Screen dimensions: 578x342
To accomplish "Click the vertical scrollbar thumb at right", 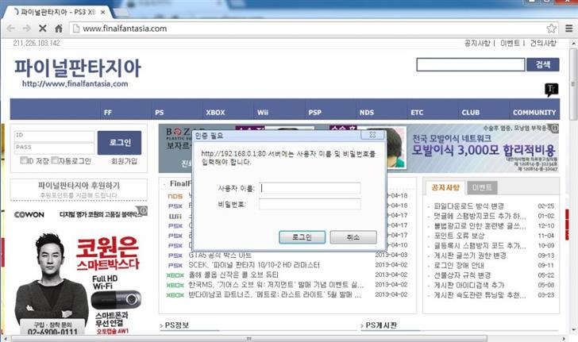I will click(x=573, y=84).
